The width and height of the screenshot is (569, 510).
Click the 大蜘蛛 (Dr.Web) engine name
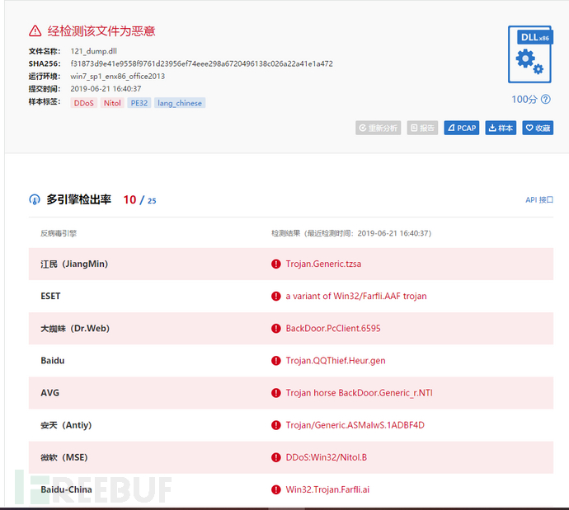(x=75, y=329)
